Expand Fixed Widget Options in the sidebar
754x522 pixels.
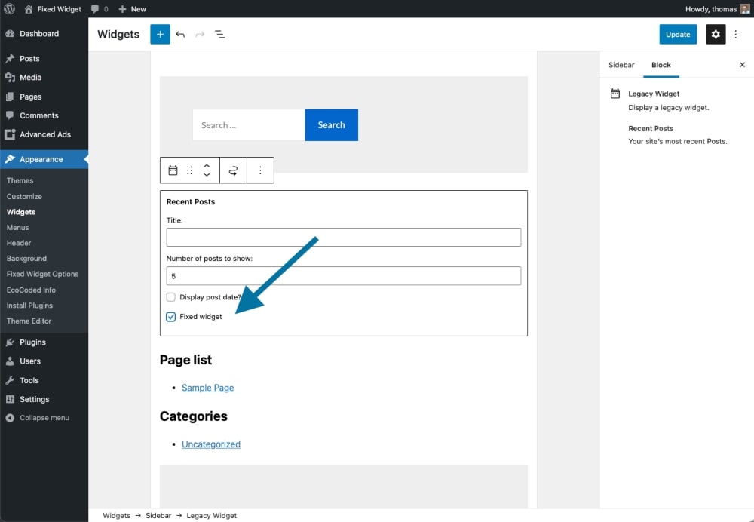click(x=43, y=274)
